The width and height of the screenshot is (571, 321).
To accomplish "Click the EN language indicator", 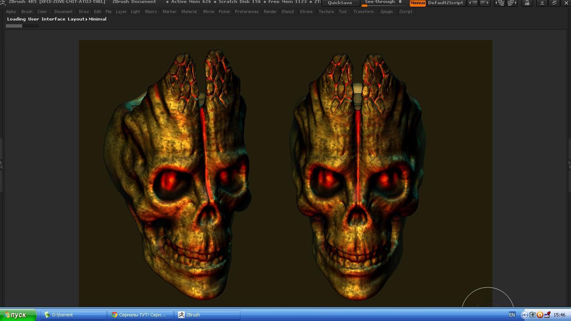I will 512,315.
